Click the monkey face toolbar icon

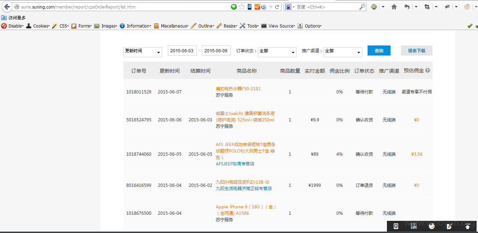click(467, 7)
